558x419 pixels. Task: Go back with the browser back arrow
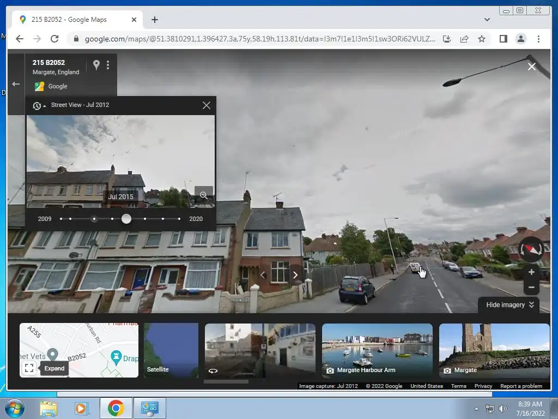pos(20,39)
